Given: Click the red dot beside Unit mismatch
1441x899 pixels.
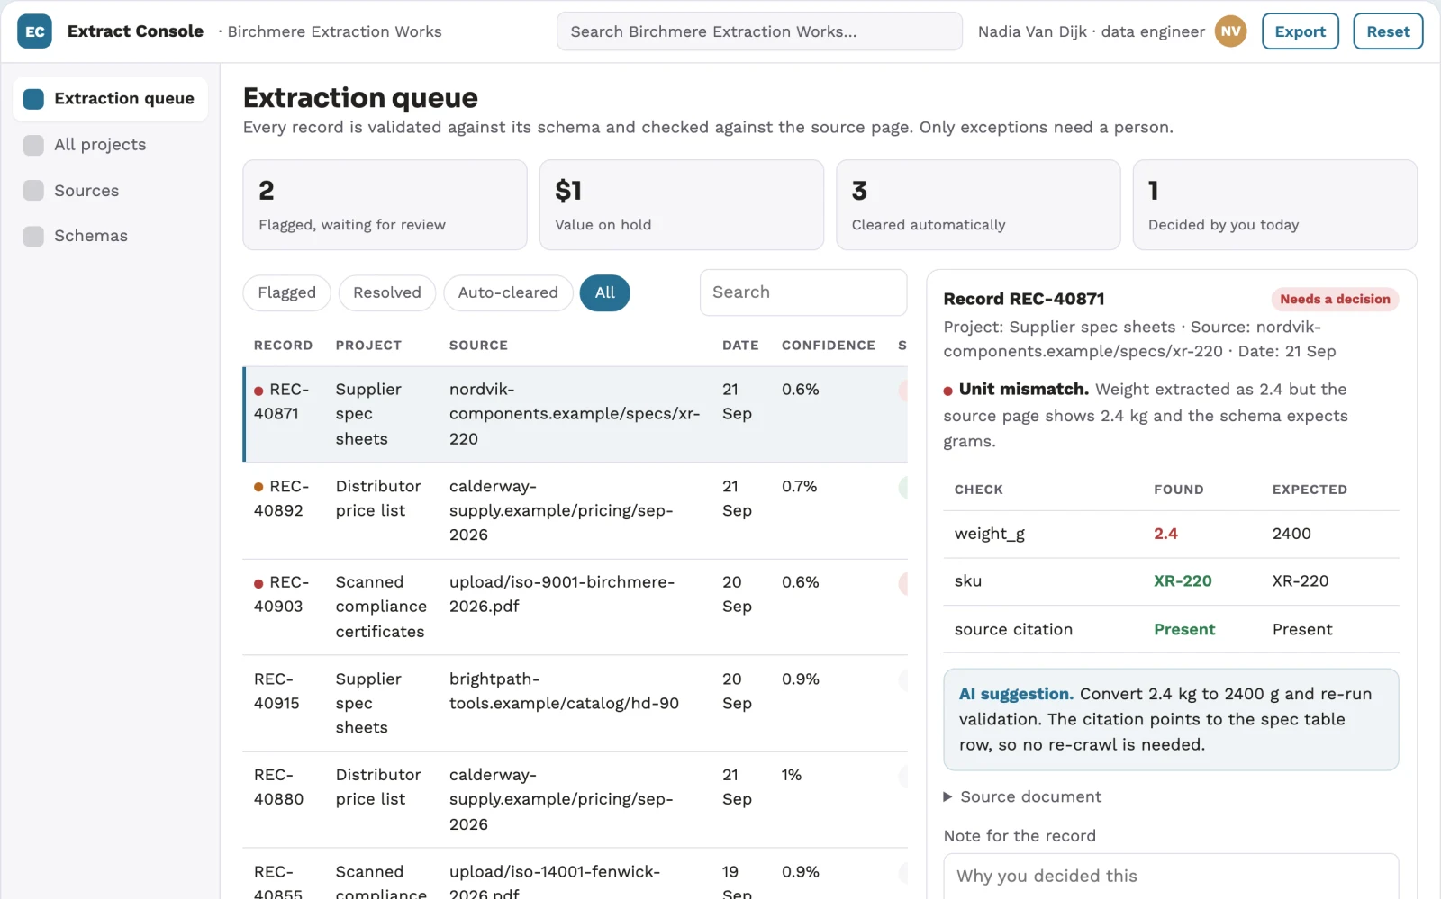Looking at the screenshot, I should [x=947, y=391].
